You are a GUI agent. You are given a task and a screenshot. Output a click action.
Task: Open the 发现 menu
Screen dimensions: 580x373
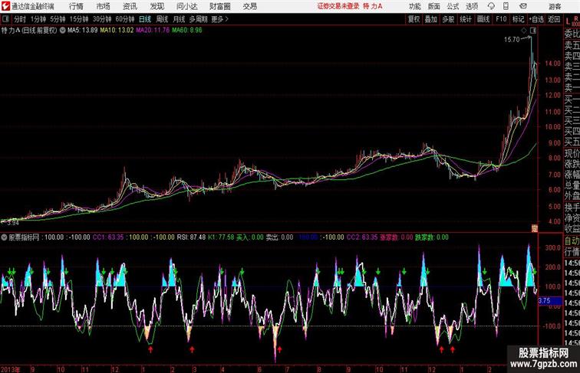pos(157,6)
